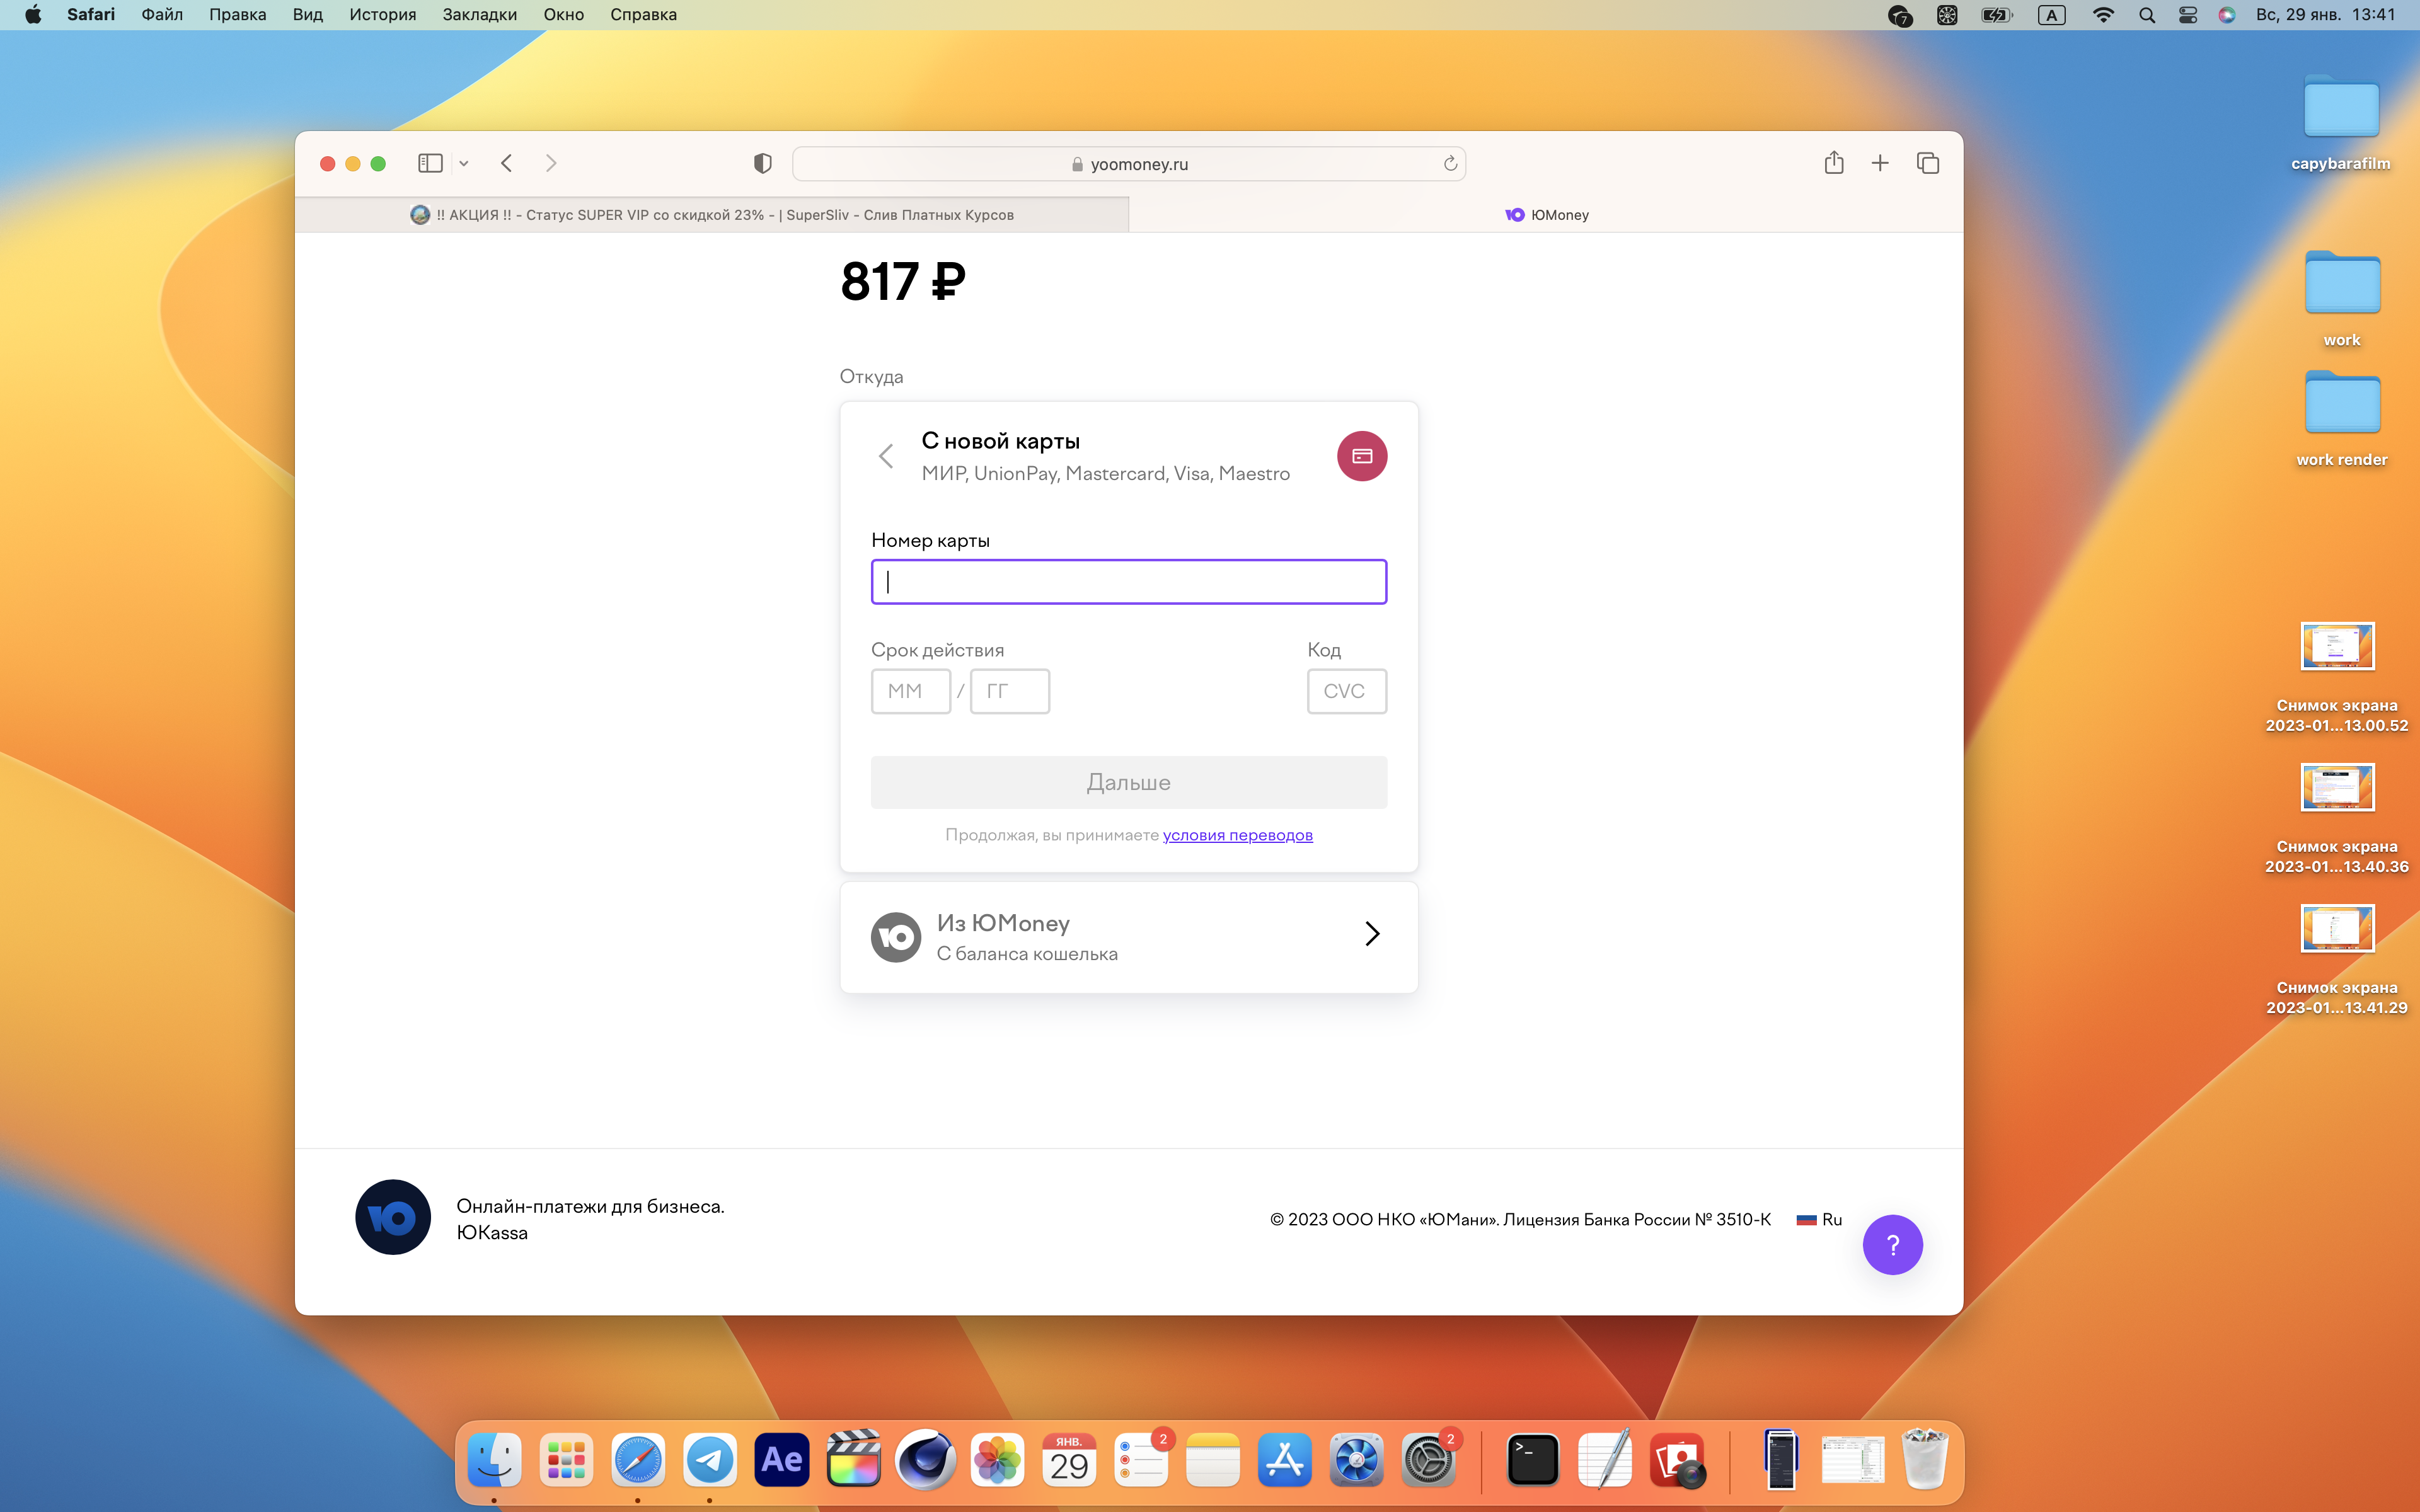Open the 'Файл' menu
The width and height of the screenshot is (2420, 1512).
tap(162, 15)
